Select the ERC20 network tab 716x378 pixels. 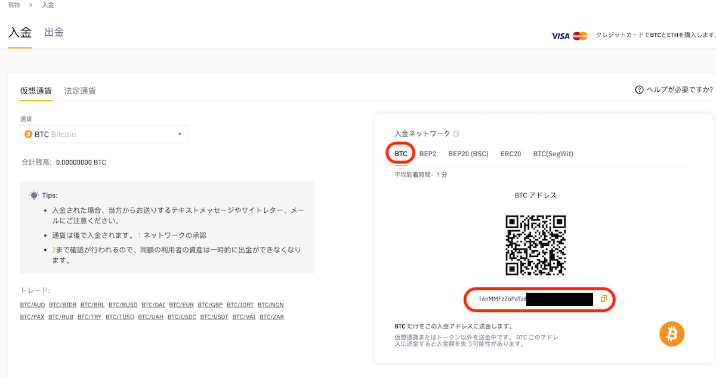click(x=511, y=154)
